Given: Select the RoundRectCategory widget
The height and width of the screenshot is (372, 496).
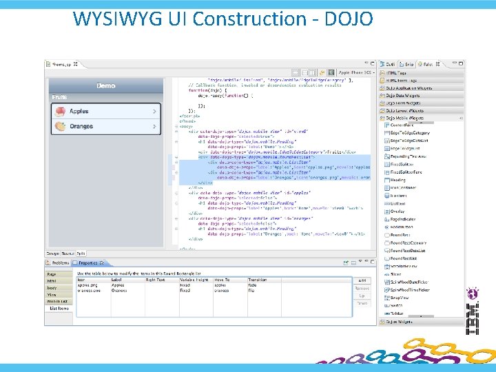Looking at the screenshot, I should tap(405, 243).
